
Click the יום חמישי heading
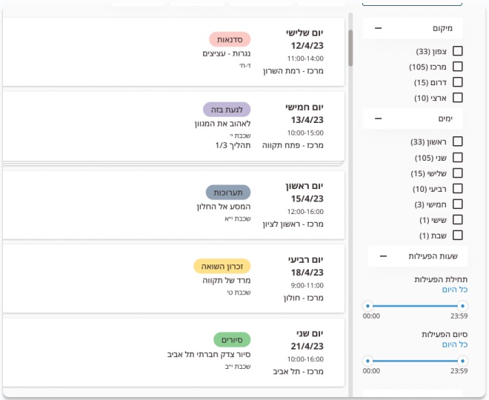click(x=305, y=107)
